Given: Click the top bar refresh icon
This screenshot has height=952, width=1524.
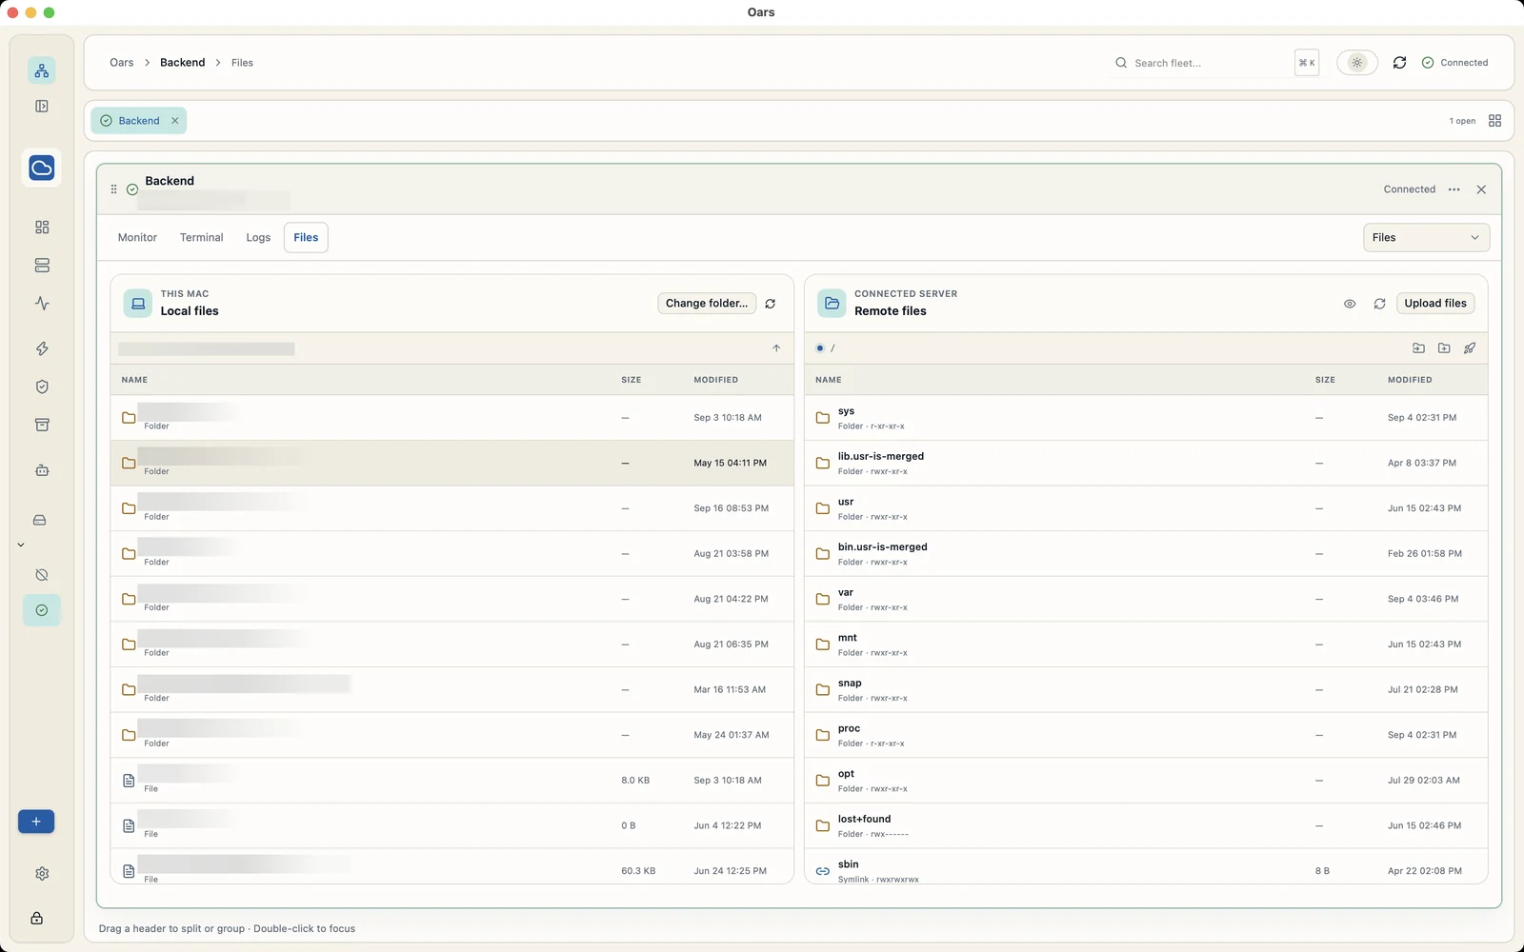Looking at the screenshot, I should point(1399,63).
